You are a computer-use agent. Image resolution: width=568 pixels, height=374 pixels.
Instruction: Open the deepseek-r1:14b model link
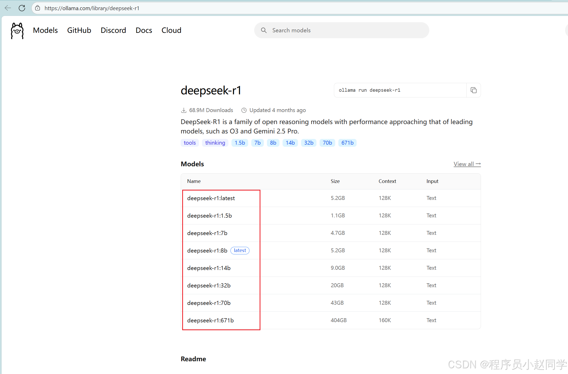pos(209,268)
